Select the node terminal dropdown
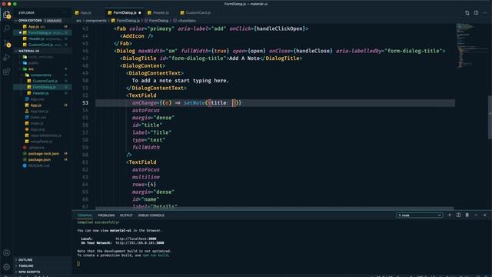This screenshot has width=492, height=277. click(420, 215)
